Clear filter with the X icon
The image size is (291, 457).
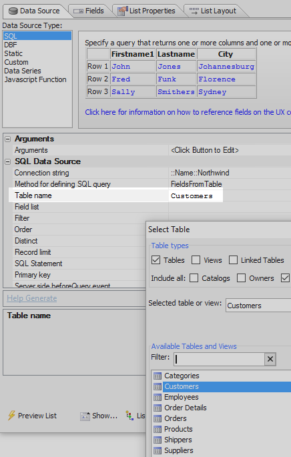270,359
